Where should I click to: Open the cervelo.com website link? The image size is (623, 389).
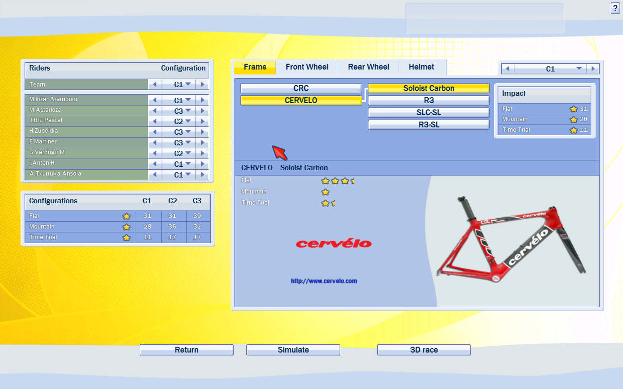pos(324,281)
